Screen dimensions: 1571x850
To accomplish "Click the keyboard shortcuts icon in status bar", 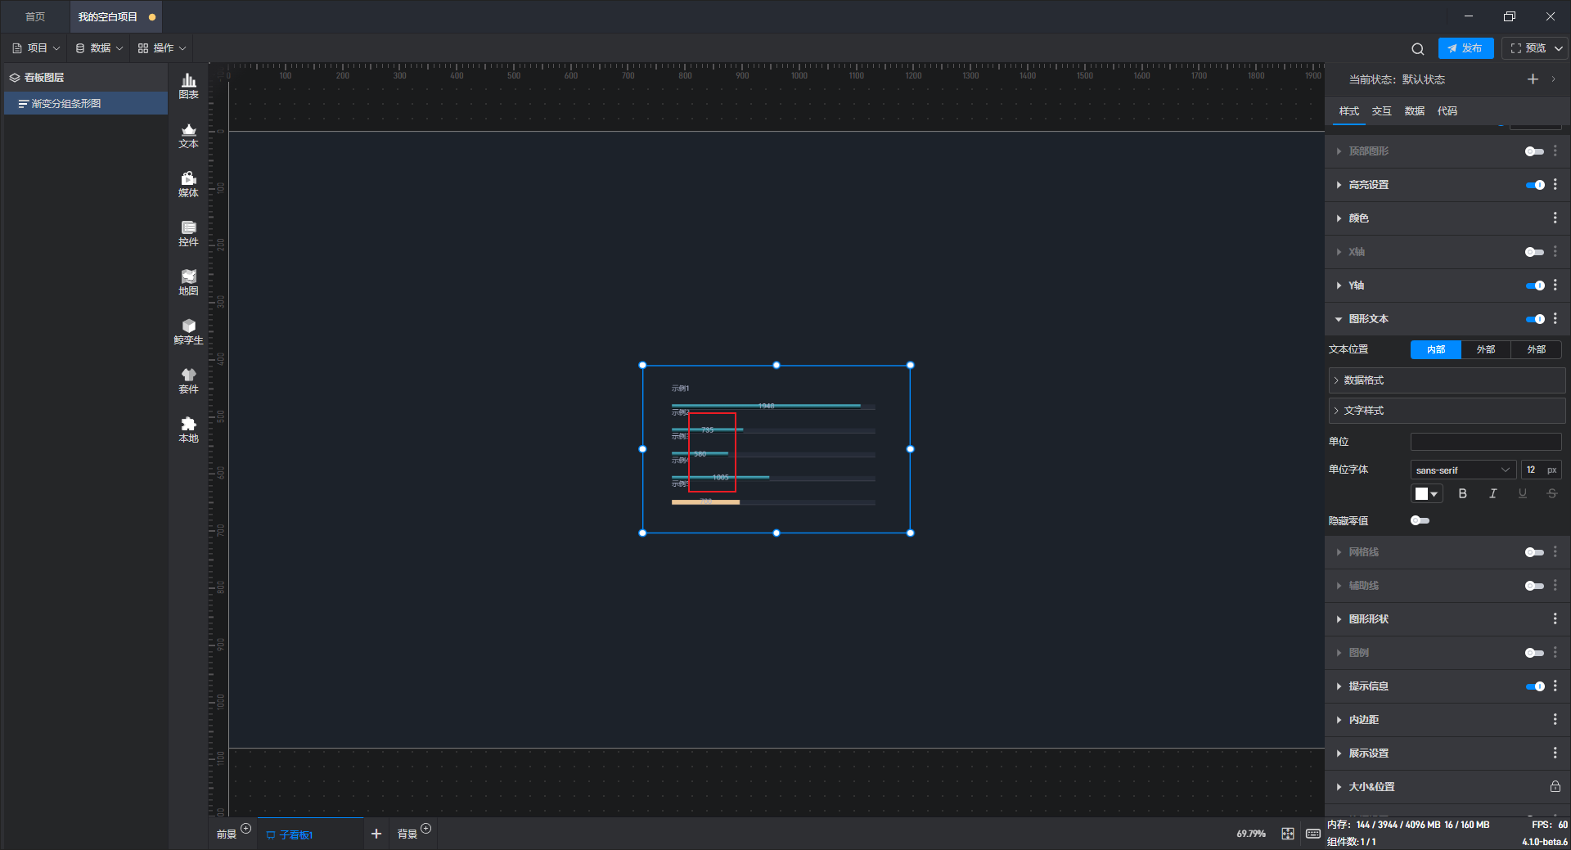I will click(1313, 834).
